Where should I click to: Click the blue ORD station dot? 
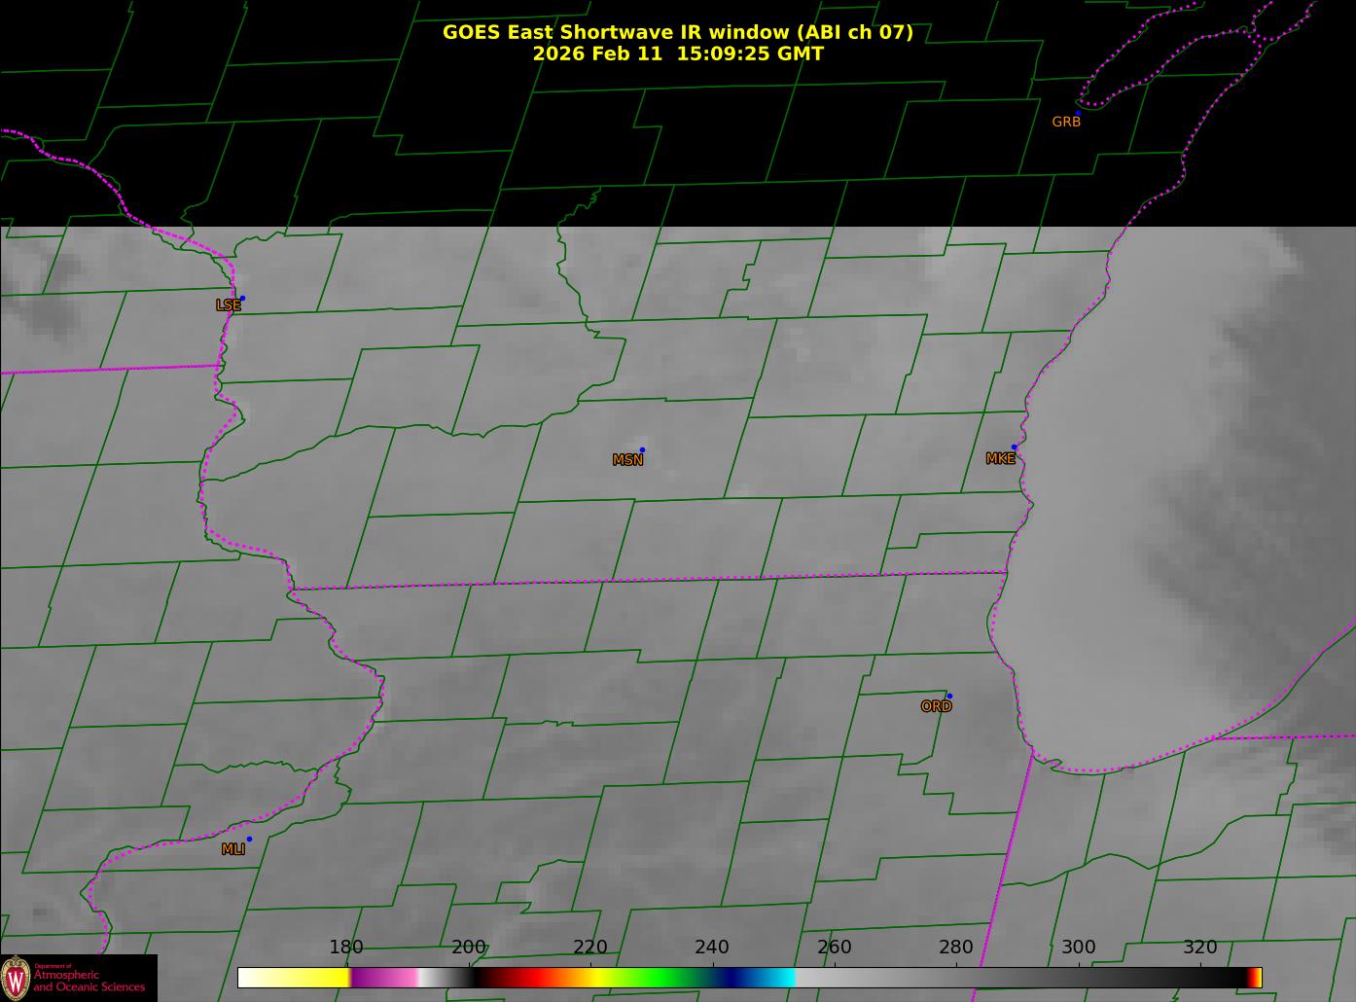(x=949, y=696)
